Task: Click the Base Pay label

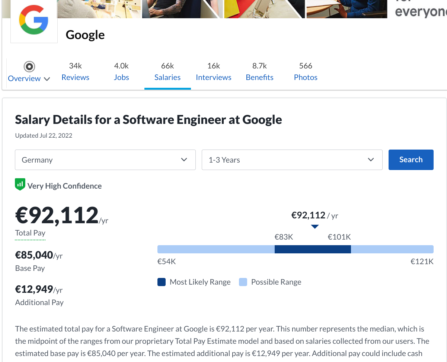Action: tap(30, 268)
